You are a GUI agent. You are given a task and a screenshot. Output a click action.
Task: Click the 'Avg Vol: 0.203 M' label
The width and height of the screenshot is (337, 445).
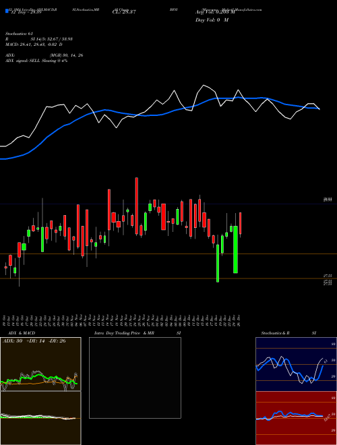coord(215,12)
